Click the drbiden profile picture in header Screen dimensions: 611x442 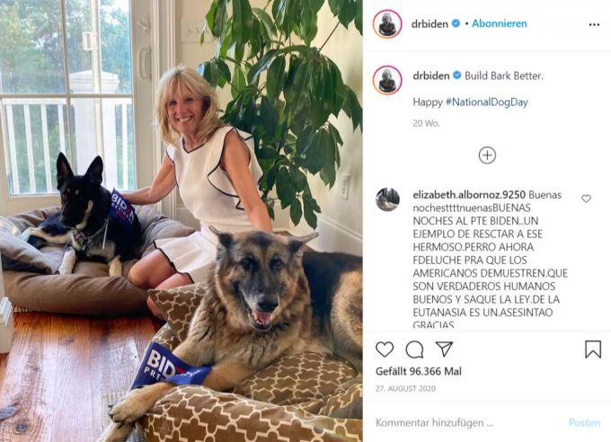[x=387, y=24]
